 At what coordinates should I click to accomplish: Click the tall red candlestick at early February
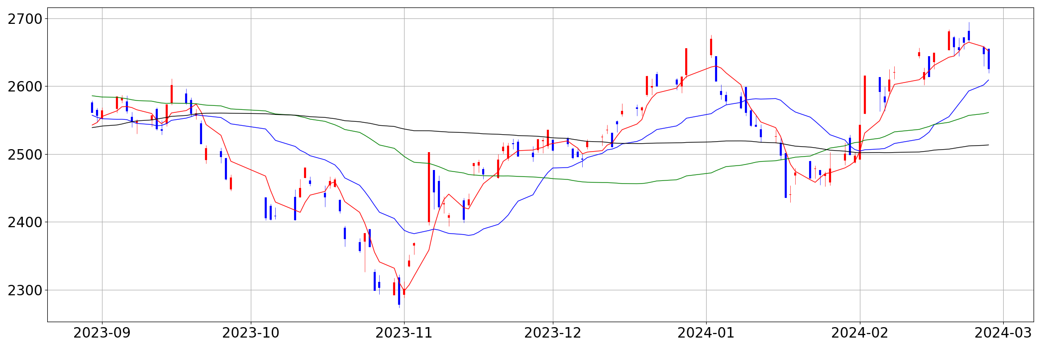click(865, 94)
